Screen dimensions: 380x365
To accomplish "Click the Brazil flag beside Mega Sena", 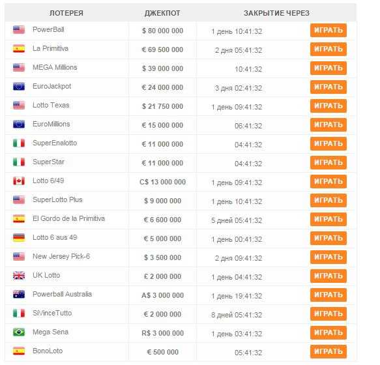I will [19, 332].
